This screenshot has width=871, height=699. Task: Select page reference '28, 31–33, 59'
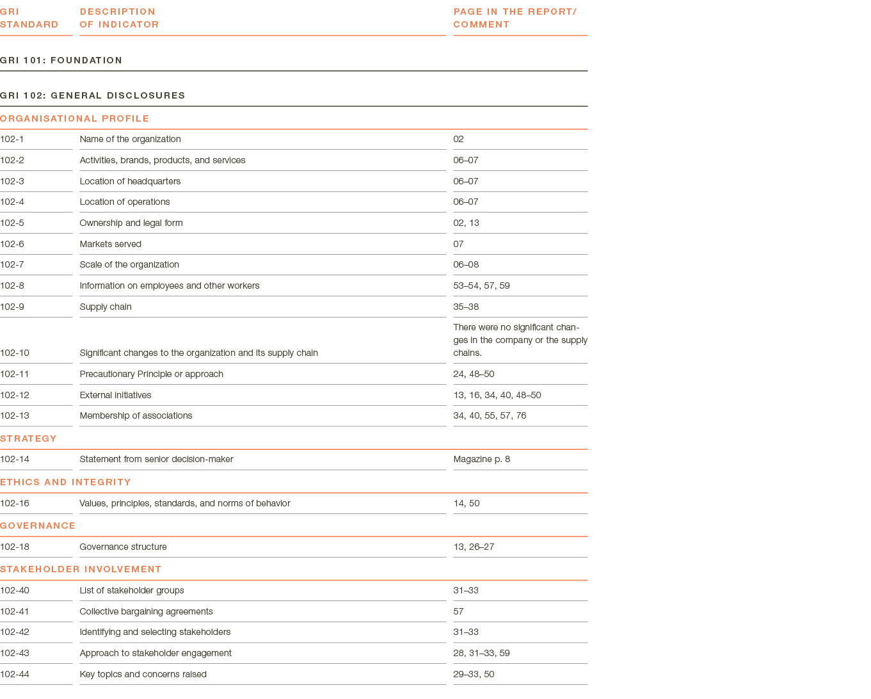481,653
